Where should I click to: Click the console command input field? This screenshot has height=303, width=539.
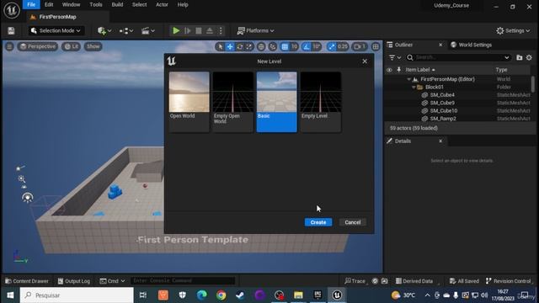(x=183, y=281)
